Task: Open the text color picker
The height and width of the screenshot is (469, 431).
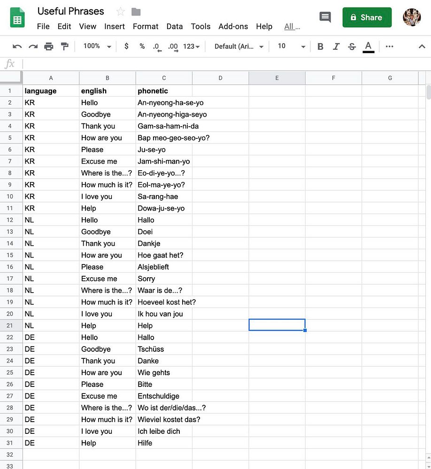Action: click(x=369, y=46)
